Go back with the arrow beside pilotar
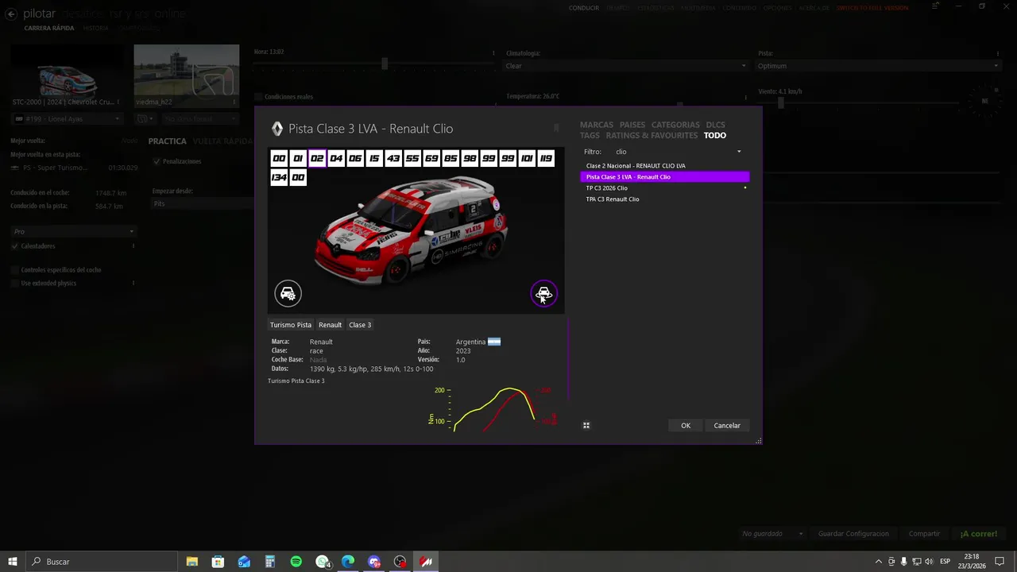 11,14
